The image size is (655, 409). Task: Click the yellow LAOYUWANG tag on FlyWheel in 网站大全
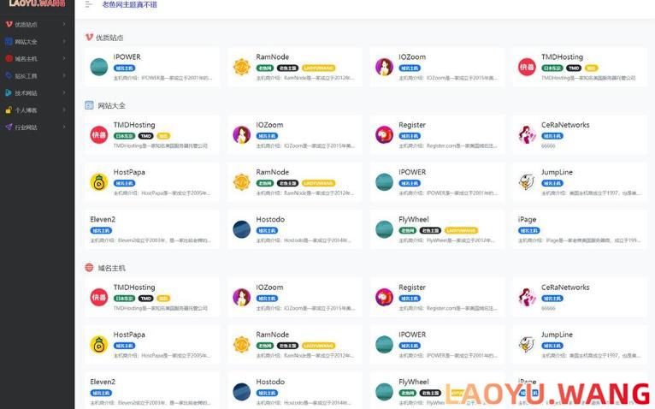(x=461, y=230)
